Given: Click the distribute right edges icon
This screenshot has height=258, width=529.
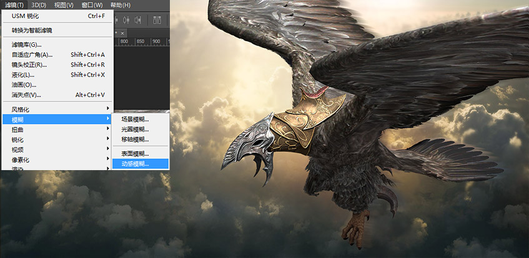Looking at the screenshot, I should point(137,20).
